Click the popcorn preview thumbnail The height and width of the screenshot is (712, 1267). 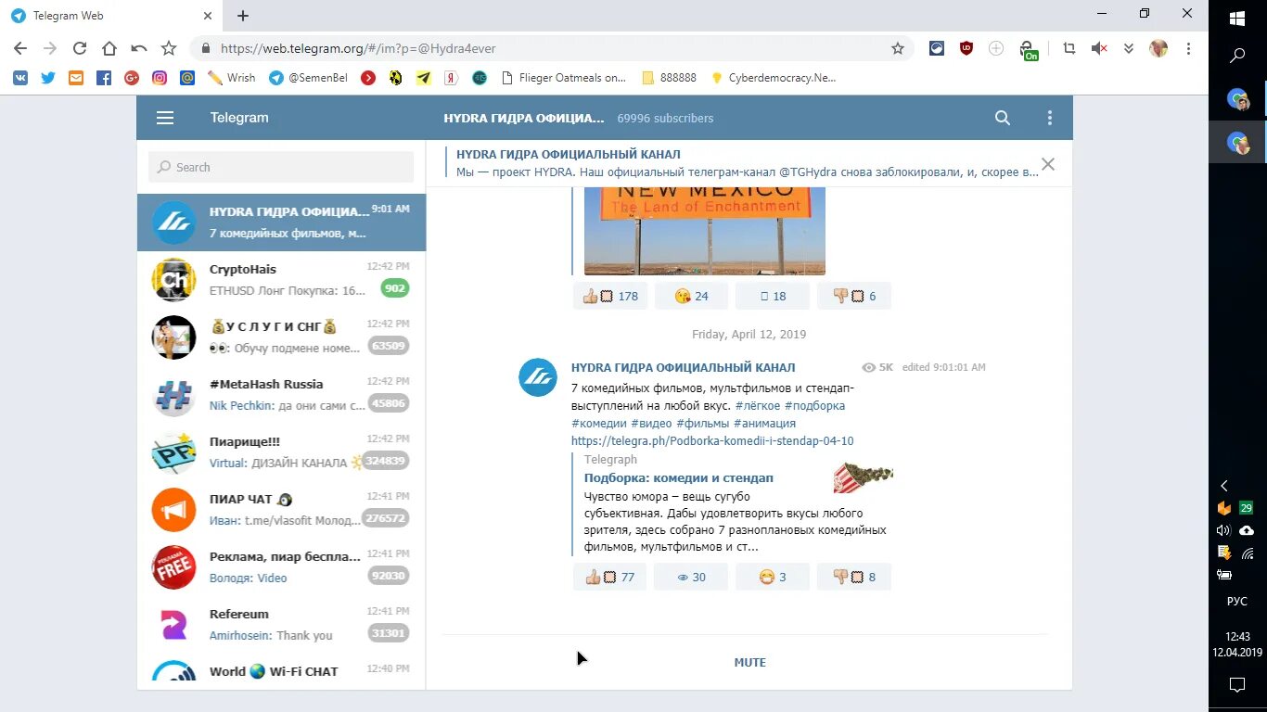point(864,477)
